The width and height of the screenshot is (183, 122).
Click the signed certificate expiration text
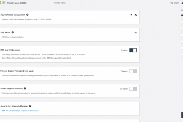[x=26, y=19]
